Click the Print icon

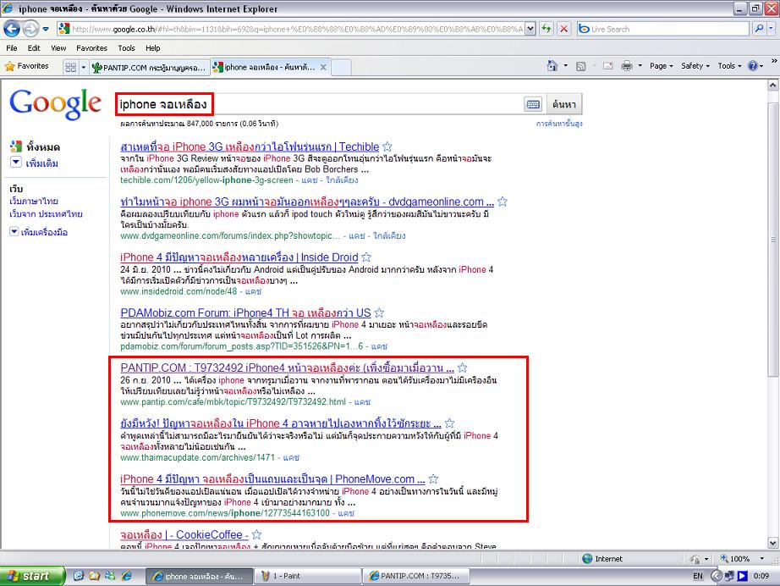click(627, 66)
